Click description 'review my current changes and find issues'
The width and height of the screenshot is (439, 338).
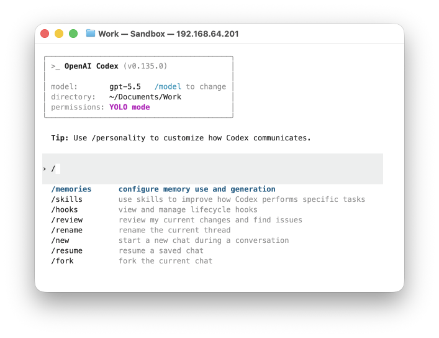210,220
